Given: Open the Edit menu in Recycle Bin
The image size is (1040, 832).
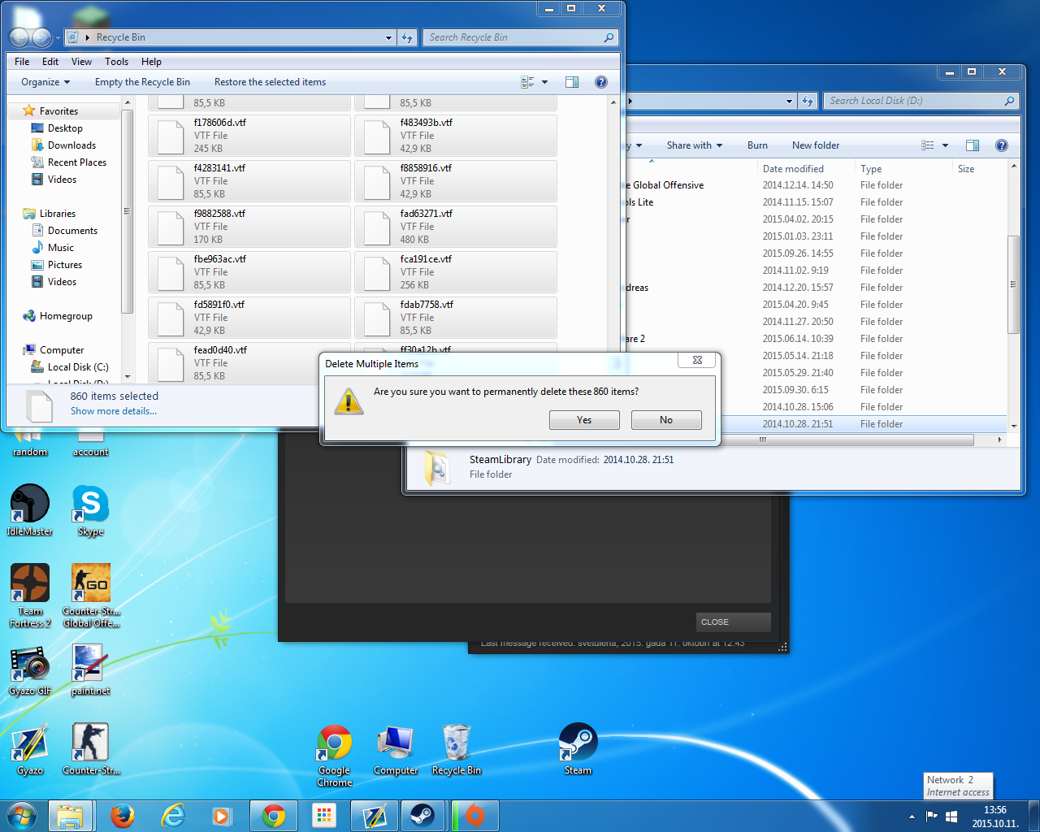Looking at the screenshot, I should click(50, 62).
